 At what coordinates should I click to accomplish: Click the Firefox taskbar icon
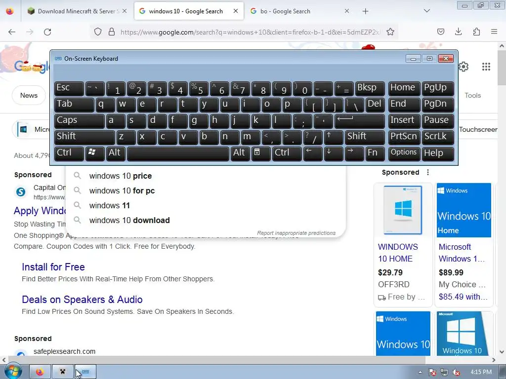40,372
